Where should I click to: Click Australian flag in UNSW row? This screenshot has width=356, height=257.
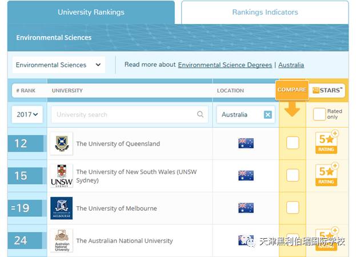pyautogui.click(x=246, y=175)
